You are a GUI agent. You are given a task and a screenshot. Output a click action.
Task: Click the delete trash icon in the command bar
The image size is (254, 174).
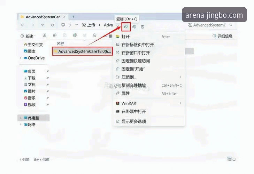[x=95, y=35]
